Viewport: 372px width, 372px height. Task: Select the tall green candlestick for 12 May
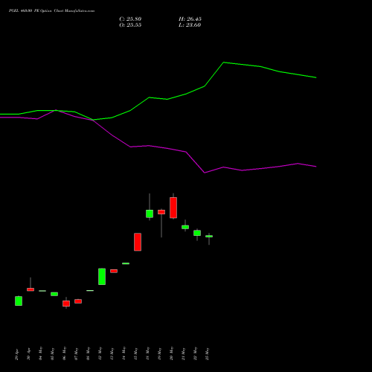pos(102,277)
